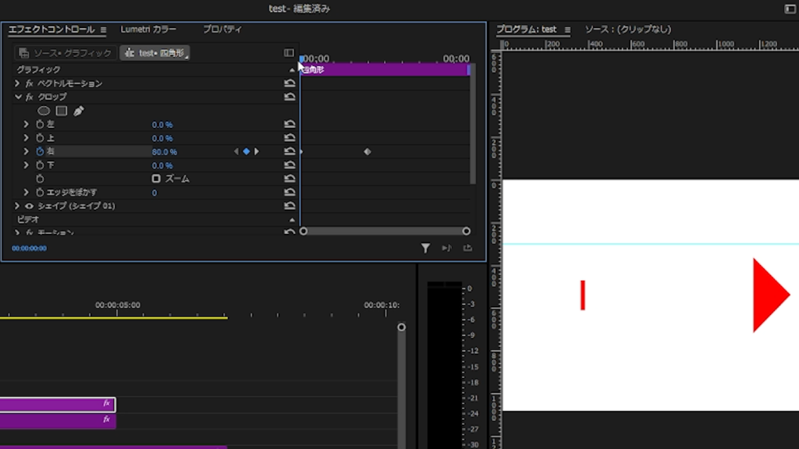Select the test・四角形 sequence clip button
The image size is (799, 449).
(x=155, y=53)
